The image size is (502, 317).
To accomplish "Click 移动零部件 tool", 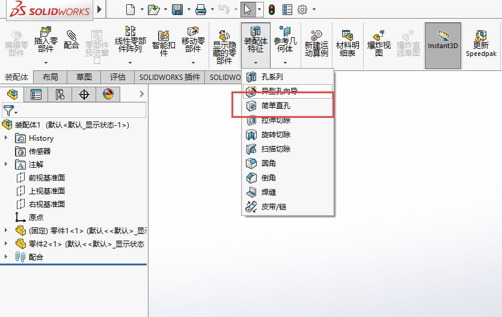I will point(193,40).
